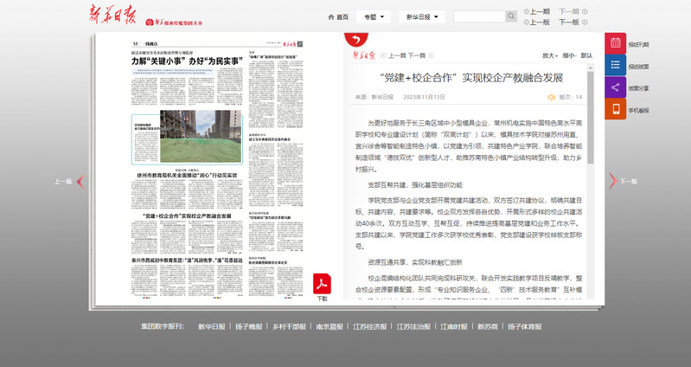Go to next page edition 下一版 at top
Screen dimensions: 691x367
(x=569, y=23)
